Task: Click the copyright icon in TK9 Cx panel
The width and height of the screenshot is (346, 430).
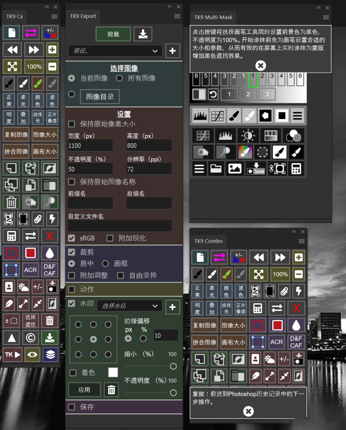Action: coord(30,338)
